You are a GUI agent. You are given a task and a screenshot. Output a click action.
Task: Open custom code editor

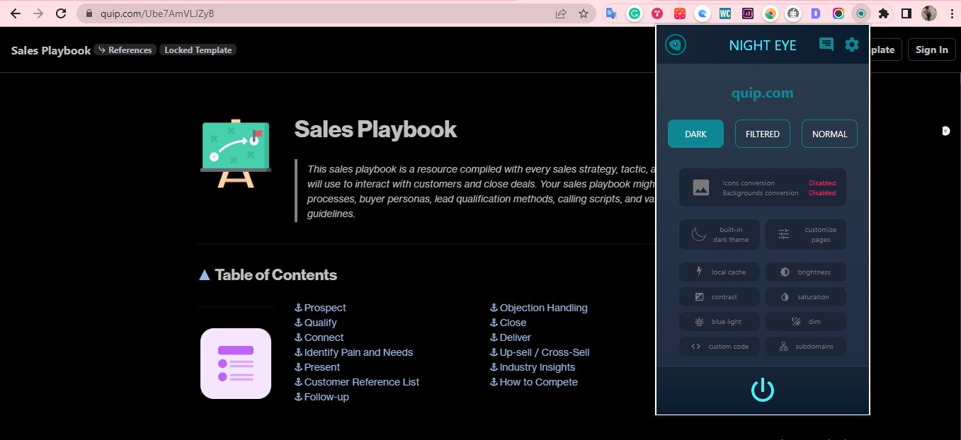(720, 346)
